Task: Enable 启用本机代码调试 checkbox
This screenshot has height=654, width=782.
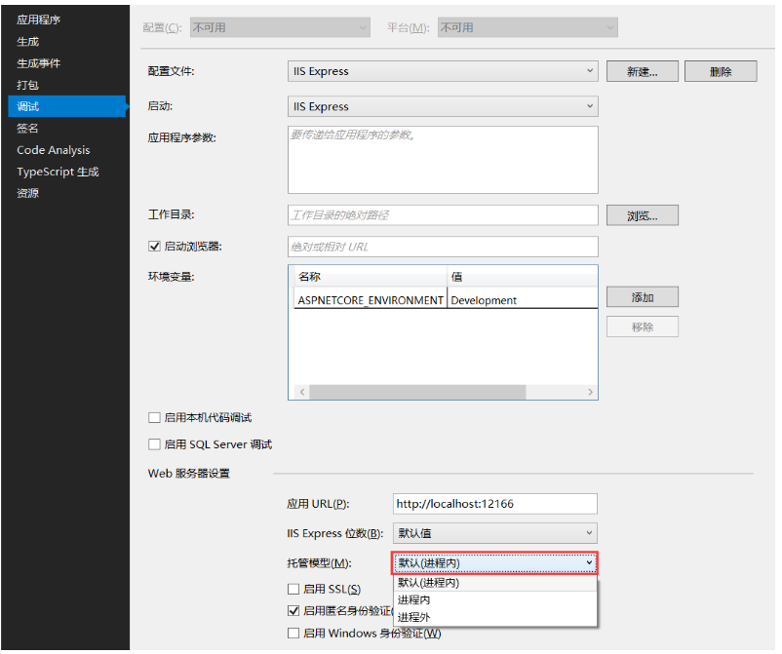Action: 154,418
